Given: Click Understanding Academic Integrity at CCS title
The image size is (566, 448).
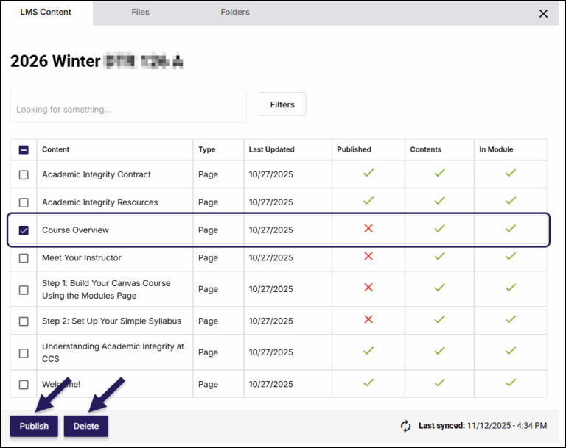Looking at the screenshot, I should (113, 352).
